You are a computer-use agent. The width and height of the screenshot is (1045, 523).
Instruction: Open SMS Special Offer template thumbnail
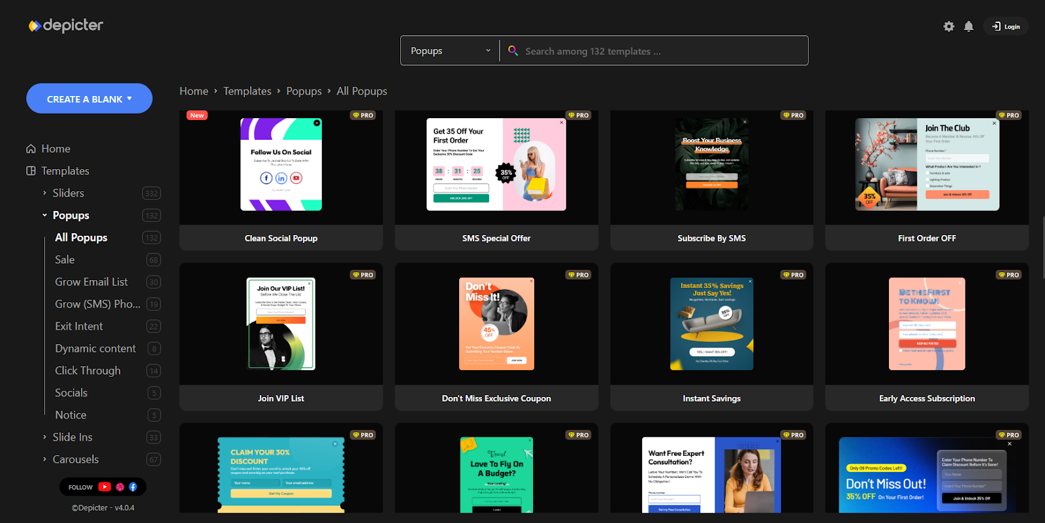click(x=496, y=165)
